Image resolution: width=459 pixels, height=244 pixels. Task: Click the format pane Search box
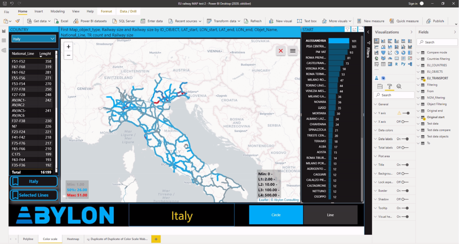(x=394, y=95)
